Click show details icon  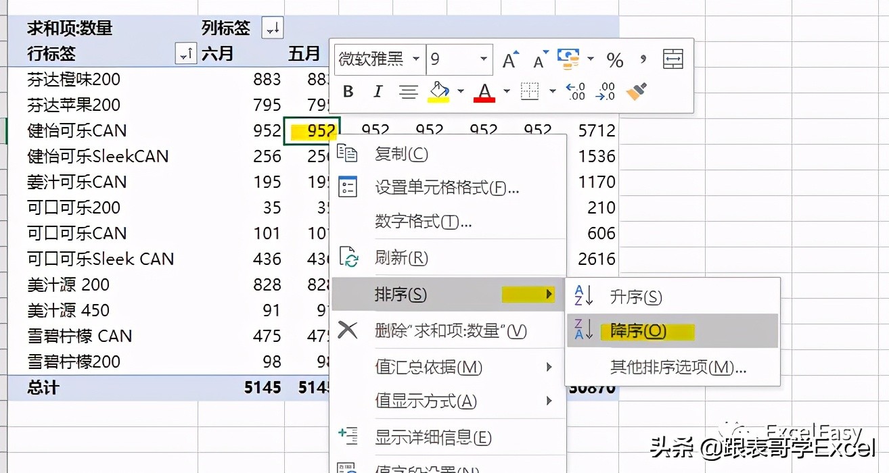pyautogui.click(x=348, y=437)
